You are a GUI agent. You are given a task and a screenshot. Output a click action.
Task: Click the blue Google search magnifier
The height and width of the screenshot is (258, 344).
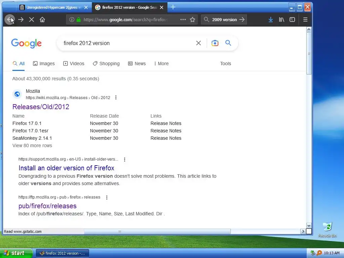[x=228, y=43]
